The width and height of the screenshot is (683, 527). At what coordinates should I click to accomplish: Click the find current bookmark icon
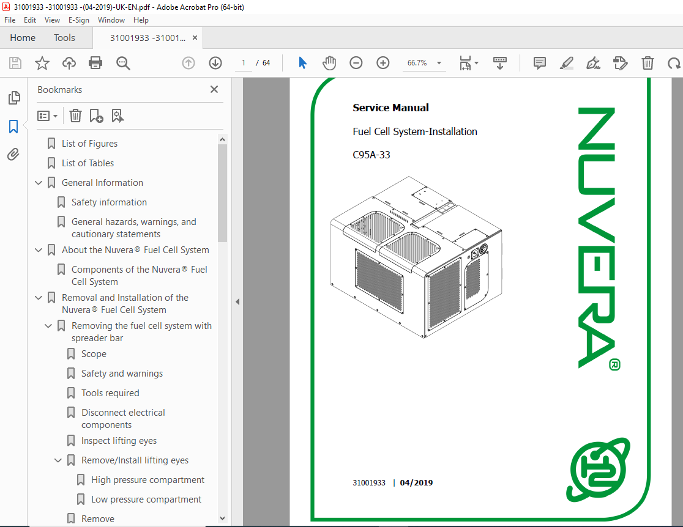[x=118, y=116]
